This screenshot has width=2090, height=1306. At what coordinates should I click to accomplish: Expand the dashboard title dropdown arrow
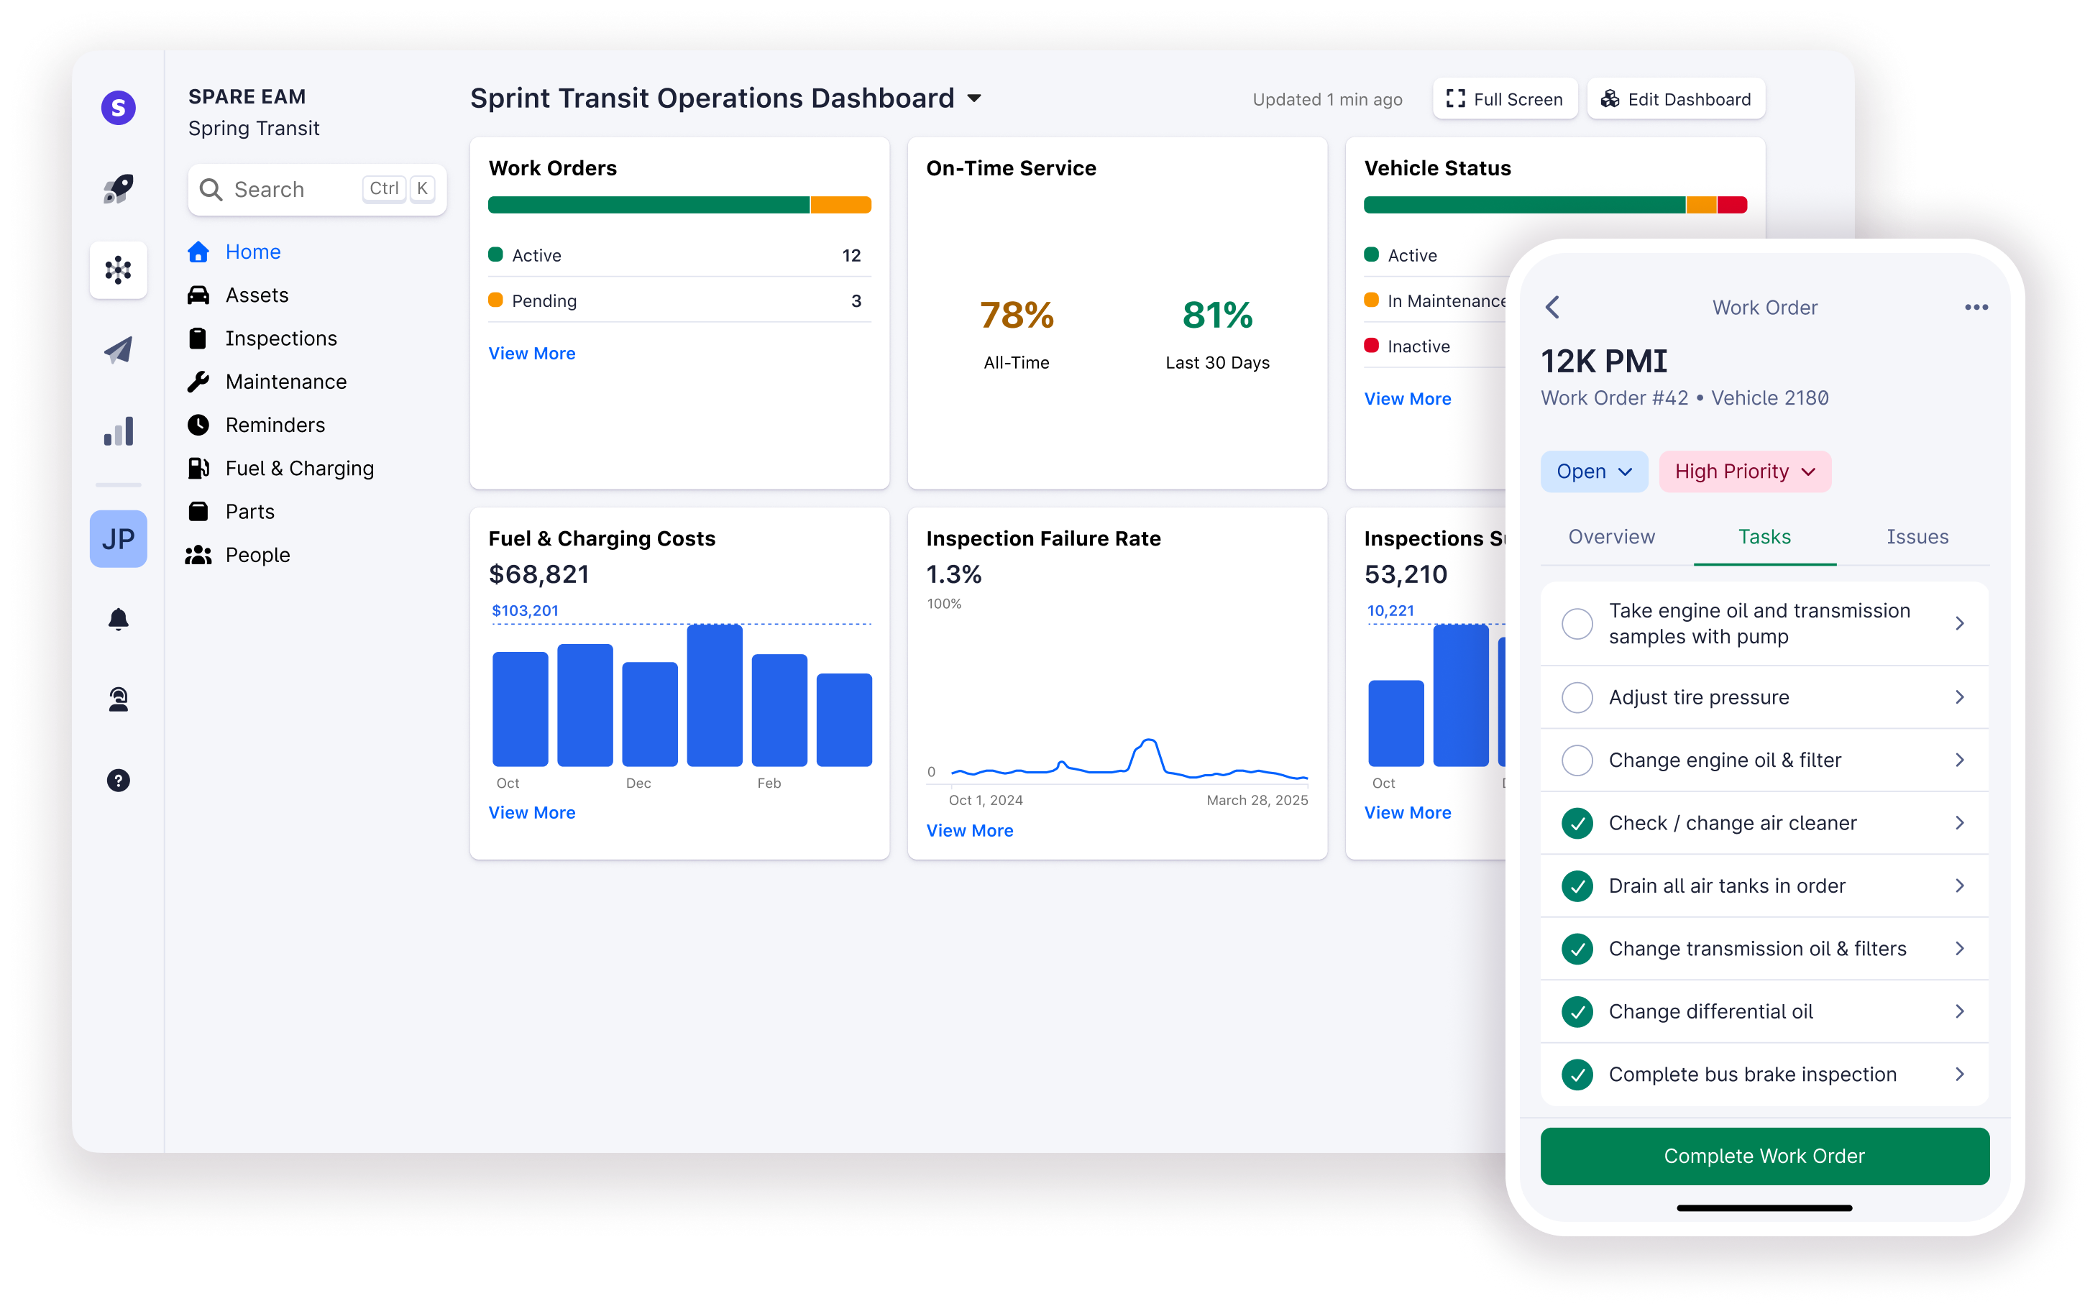pos(973,98)
